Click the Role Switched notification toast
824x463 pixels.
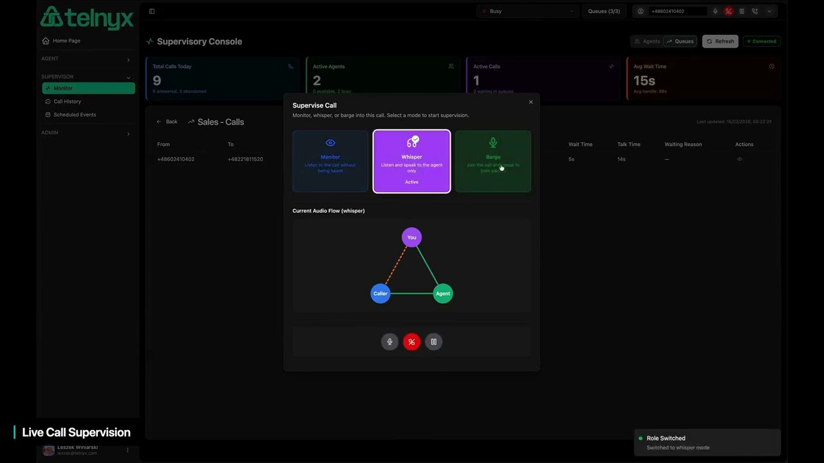point(707,442)
